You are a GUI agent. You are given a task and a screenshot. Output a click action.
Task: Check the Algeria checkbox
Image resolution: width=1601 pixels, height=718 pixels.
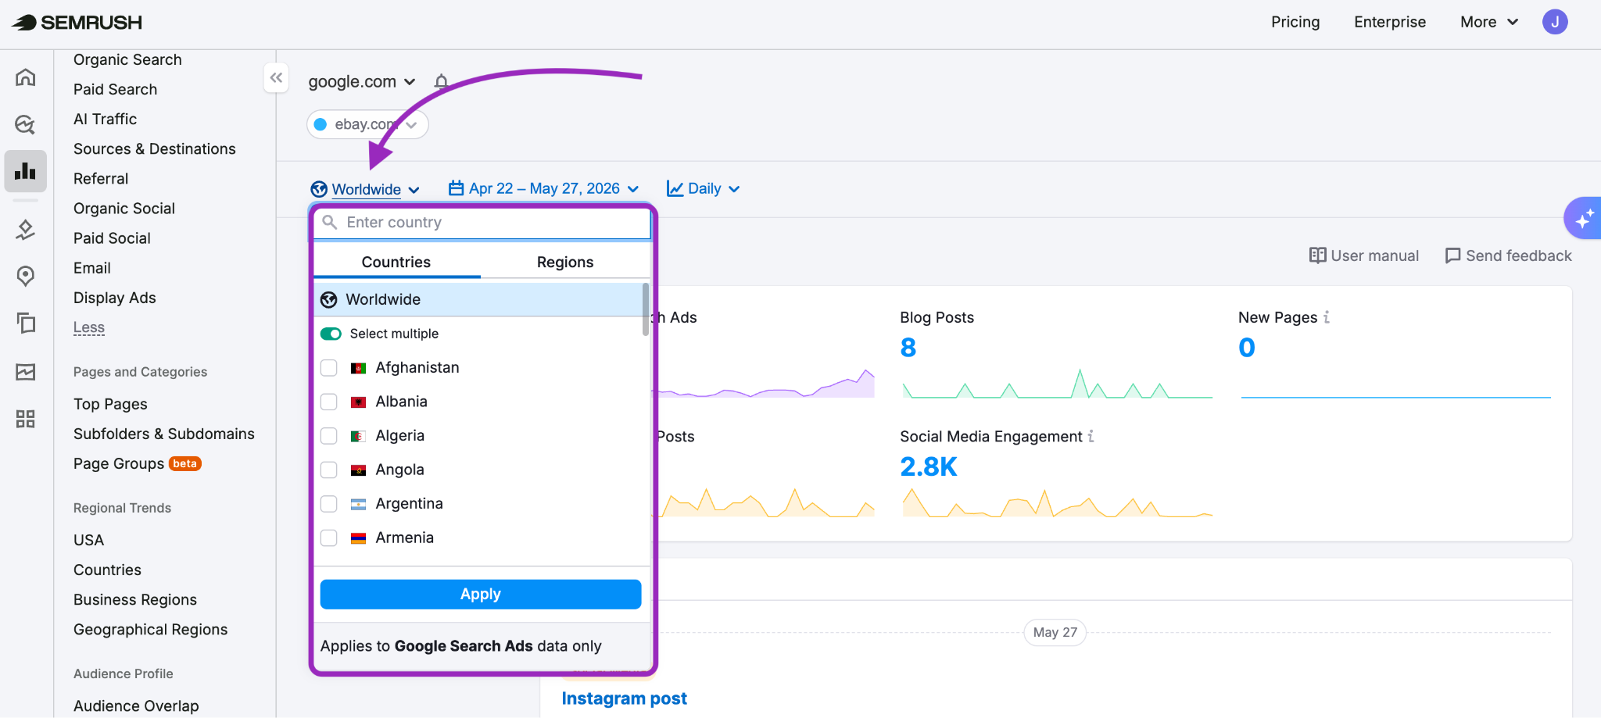pyautogui.click(x=329, y=436)
